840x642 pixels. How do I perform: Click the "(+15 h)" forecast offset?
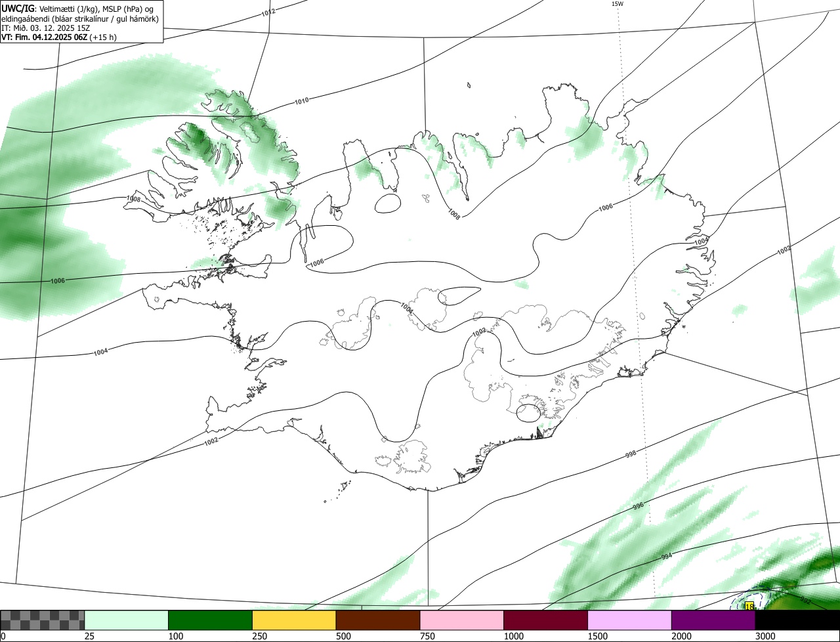click(x=103, y=37)
